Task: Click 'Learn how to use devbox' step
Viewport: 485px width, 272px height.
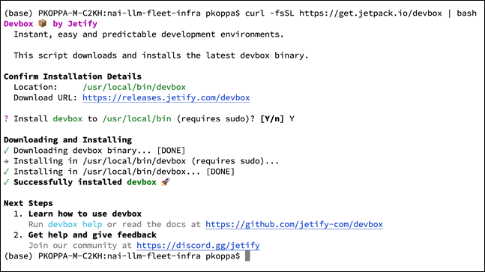Action: tap(85, 214)
